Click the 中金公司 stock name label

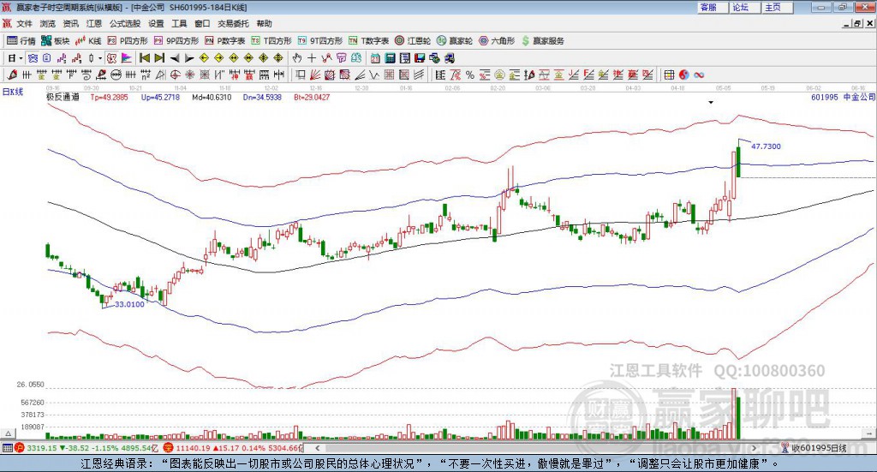tap(858, 98)
